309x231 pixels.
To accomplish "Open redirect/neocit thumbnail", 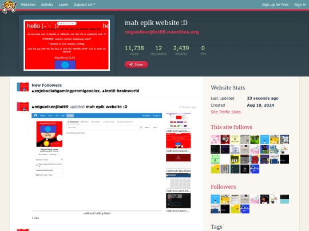I will pyautogui.click(x=179, y=141).
